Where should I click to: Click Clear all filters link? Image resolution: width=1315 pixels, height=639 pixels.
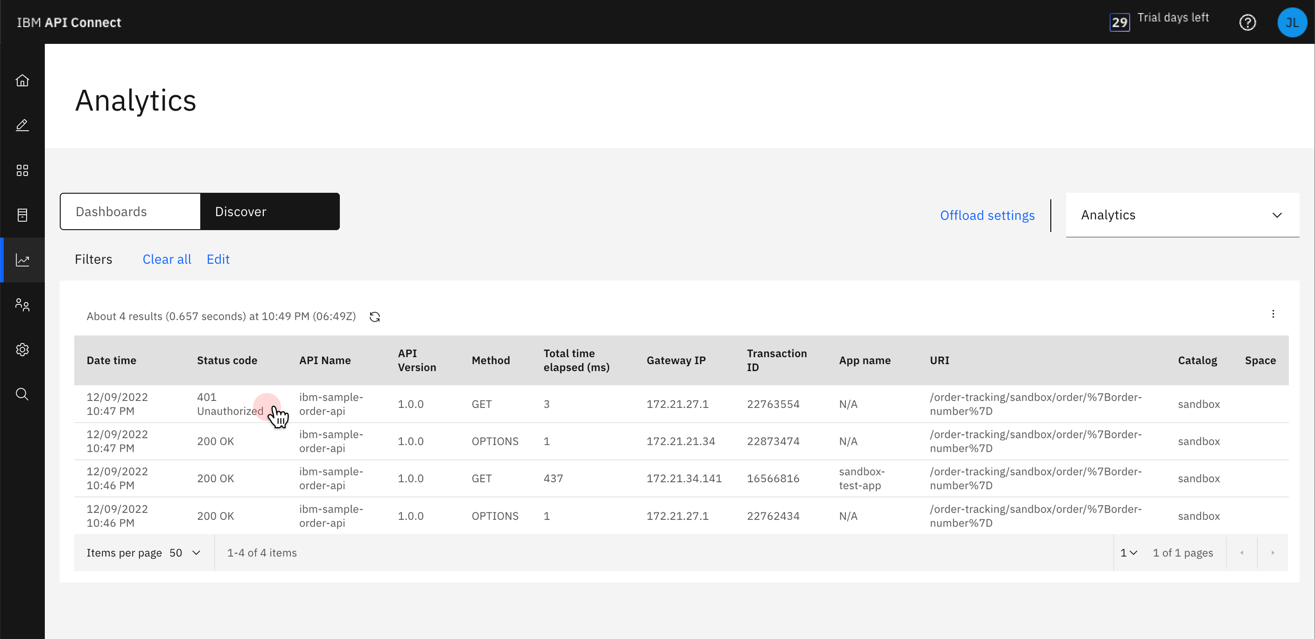(x=166, y=259)
